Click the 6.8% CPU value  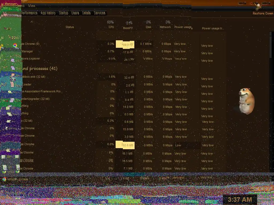[111, 144]
